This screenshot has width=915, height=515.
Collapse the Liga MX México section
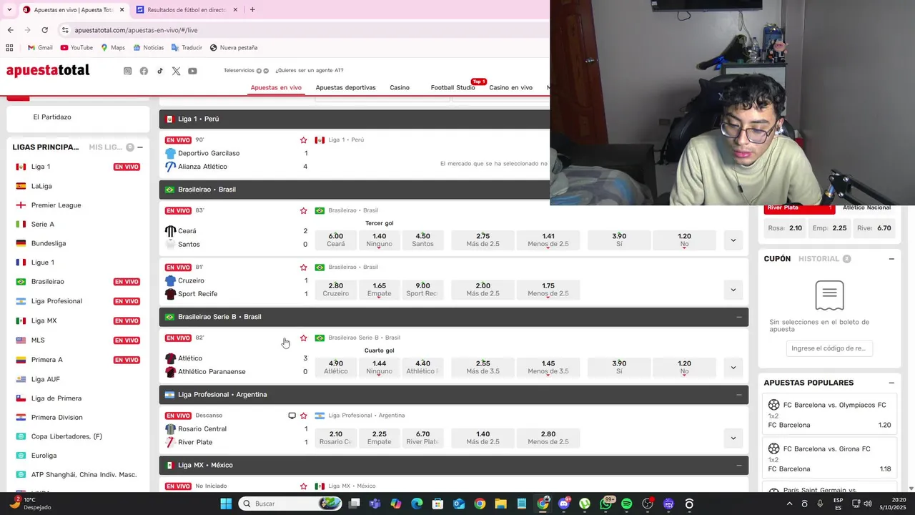coord(739,465)
